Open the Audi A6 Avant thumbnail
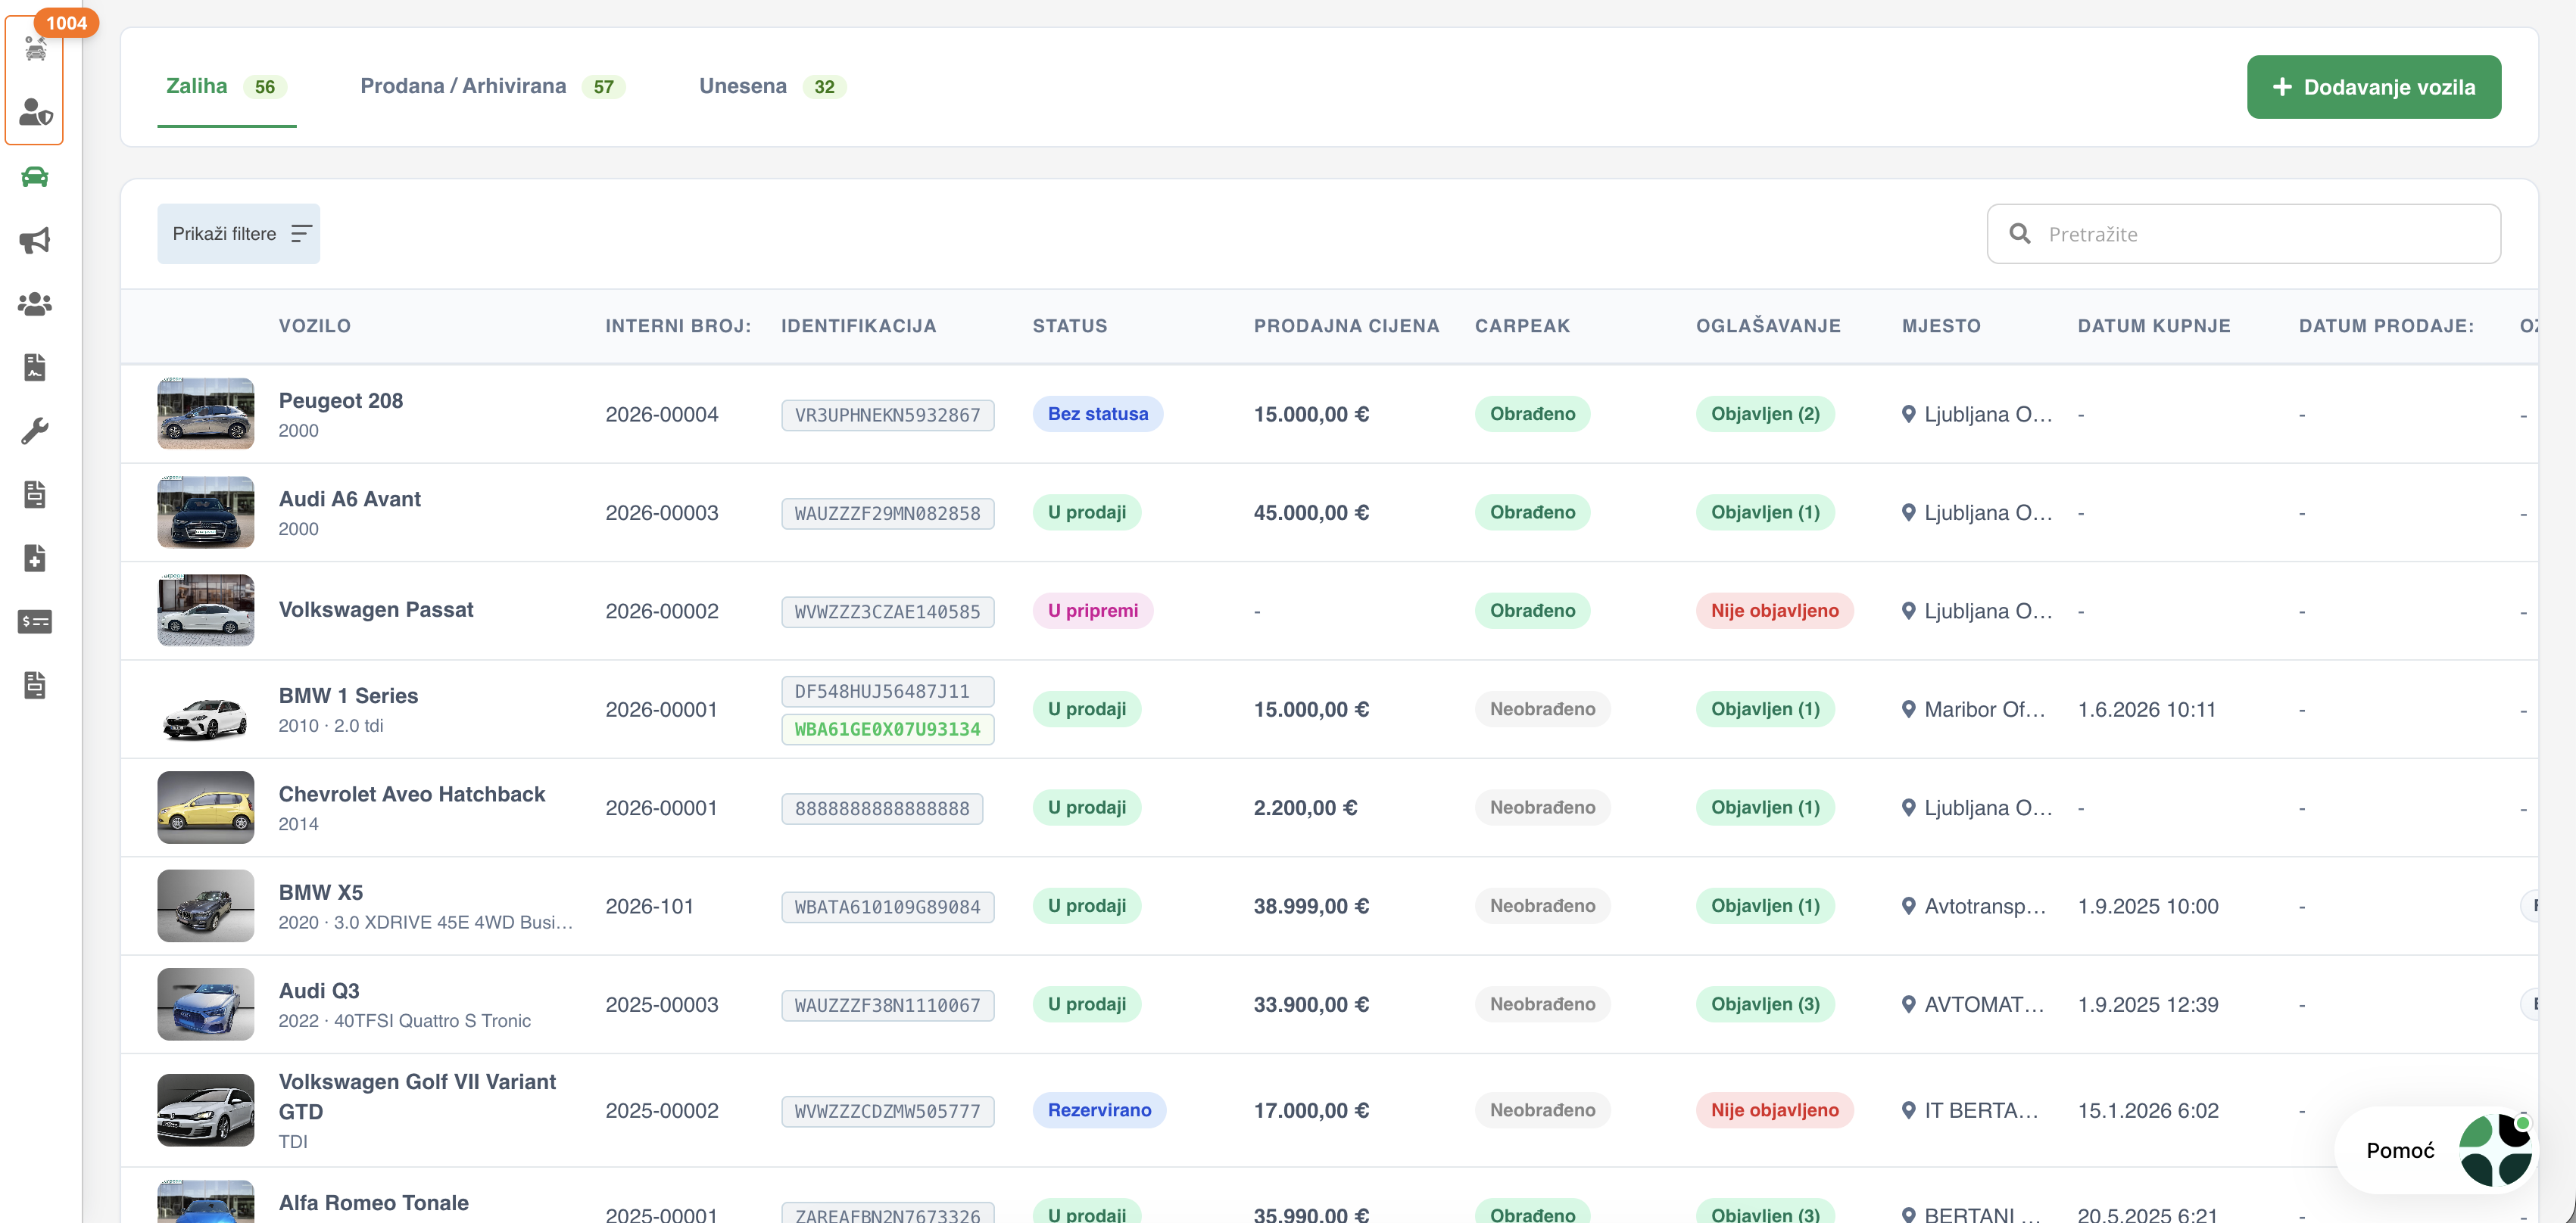The image size is (2576, 1223). pyautogui.click(x=205, y=512)
